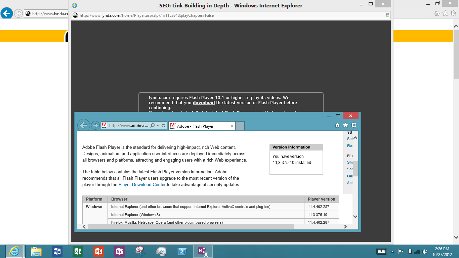Click the 'Player version' column header
Image resolution: width=459 pixels, height=258 pixels.
(x=321, y=199)
